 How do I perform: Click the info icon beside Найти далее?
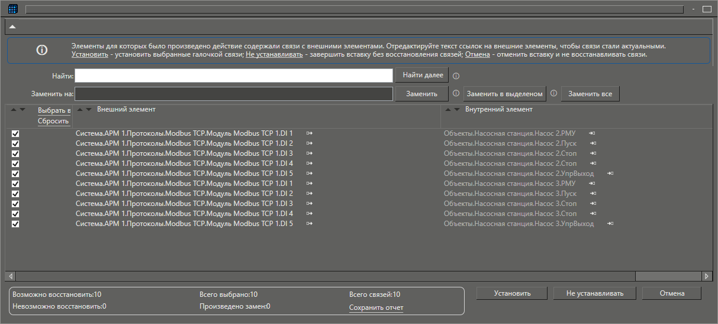(x=456, y=76)
